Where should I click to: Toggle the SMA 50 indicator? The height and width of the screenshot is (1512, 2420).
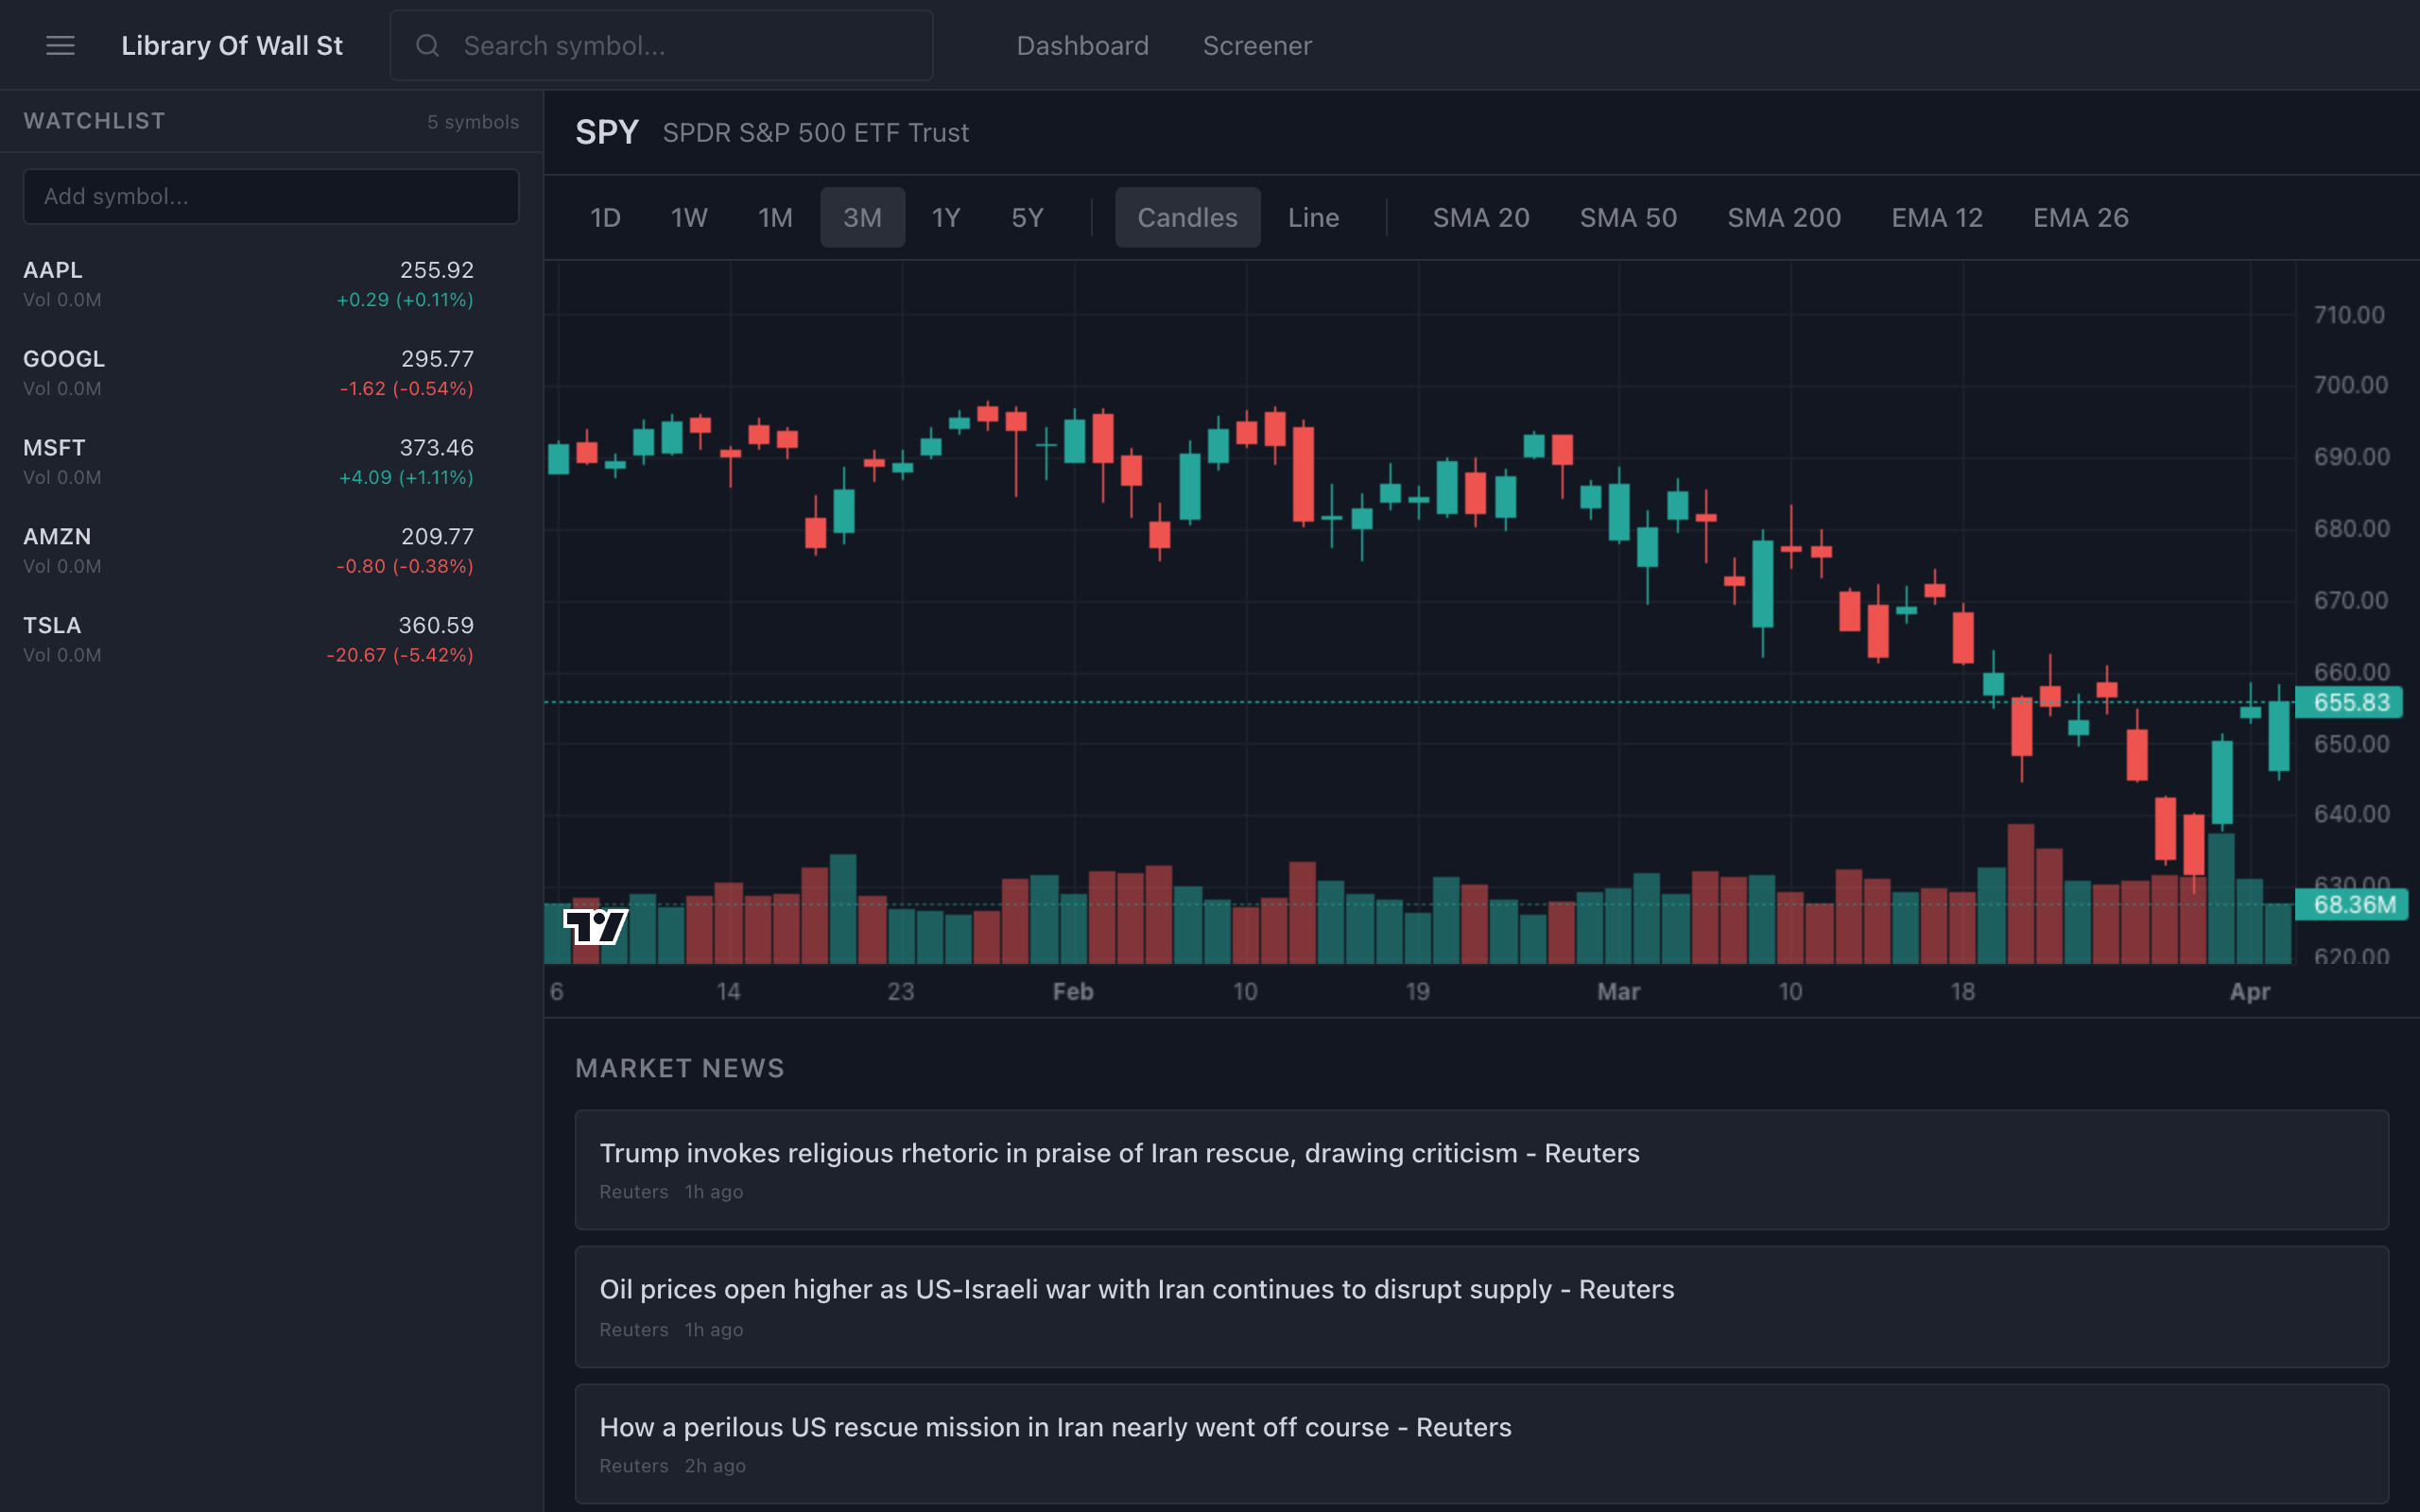1627,218
